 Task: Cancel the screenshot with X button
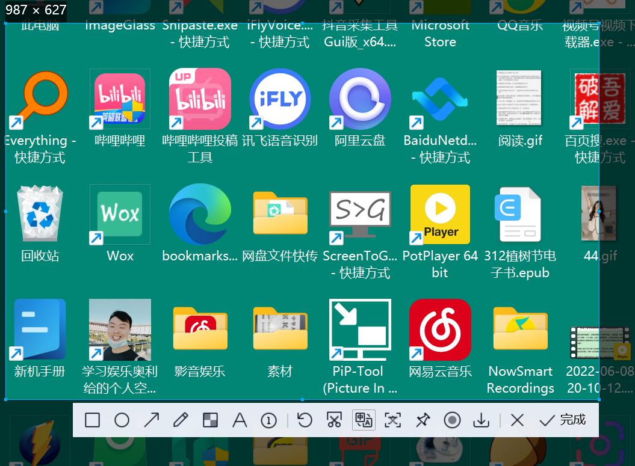point(517,420)
